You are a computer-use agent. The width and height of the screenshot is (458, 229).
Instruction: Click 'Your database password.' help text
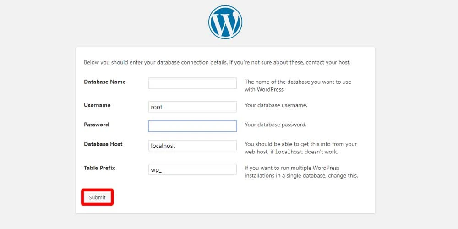pos(276,125)
